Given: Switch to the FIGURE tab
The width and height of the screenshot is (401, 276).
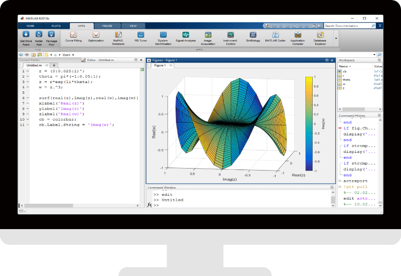Looking at the screenshot, I should (107, 26).
